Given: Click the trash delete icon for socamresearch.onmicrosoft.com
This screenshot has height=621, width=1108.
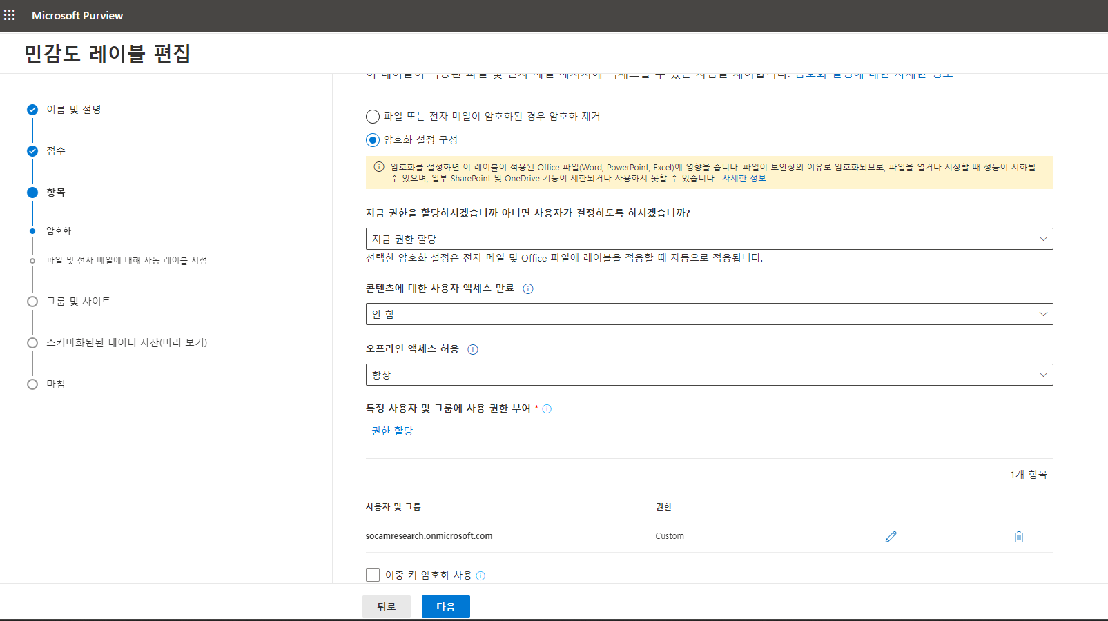Looking at the screenshot, I should click(x=1018, y=537).
